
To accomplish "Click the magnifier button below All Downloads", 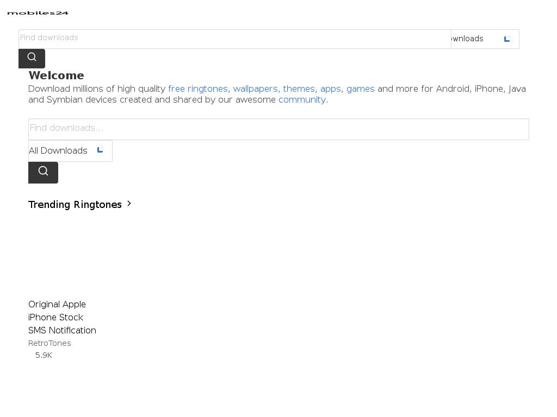I will coord(43,172).
